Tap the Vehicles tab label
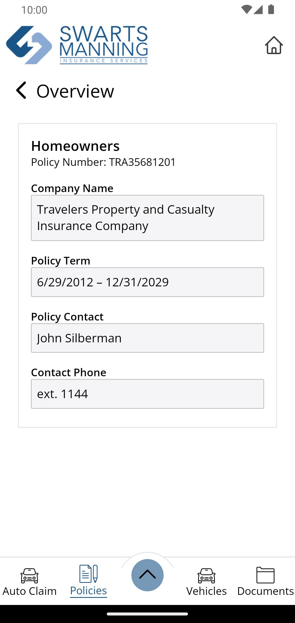This screenshot has height=623, width=295. pos(206,591)
